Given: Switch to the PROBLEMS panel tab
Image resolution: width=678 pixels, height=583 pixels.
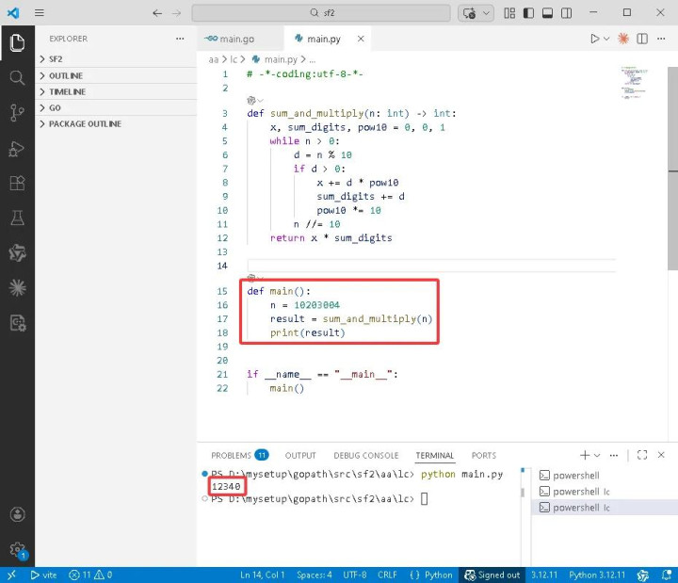Looking at the screenshot, I should (232, 455).
